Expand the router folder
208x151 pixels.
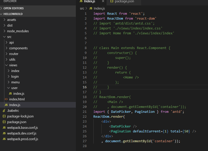[x=6, y=54]
